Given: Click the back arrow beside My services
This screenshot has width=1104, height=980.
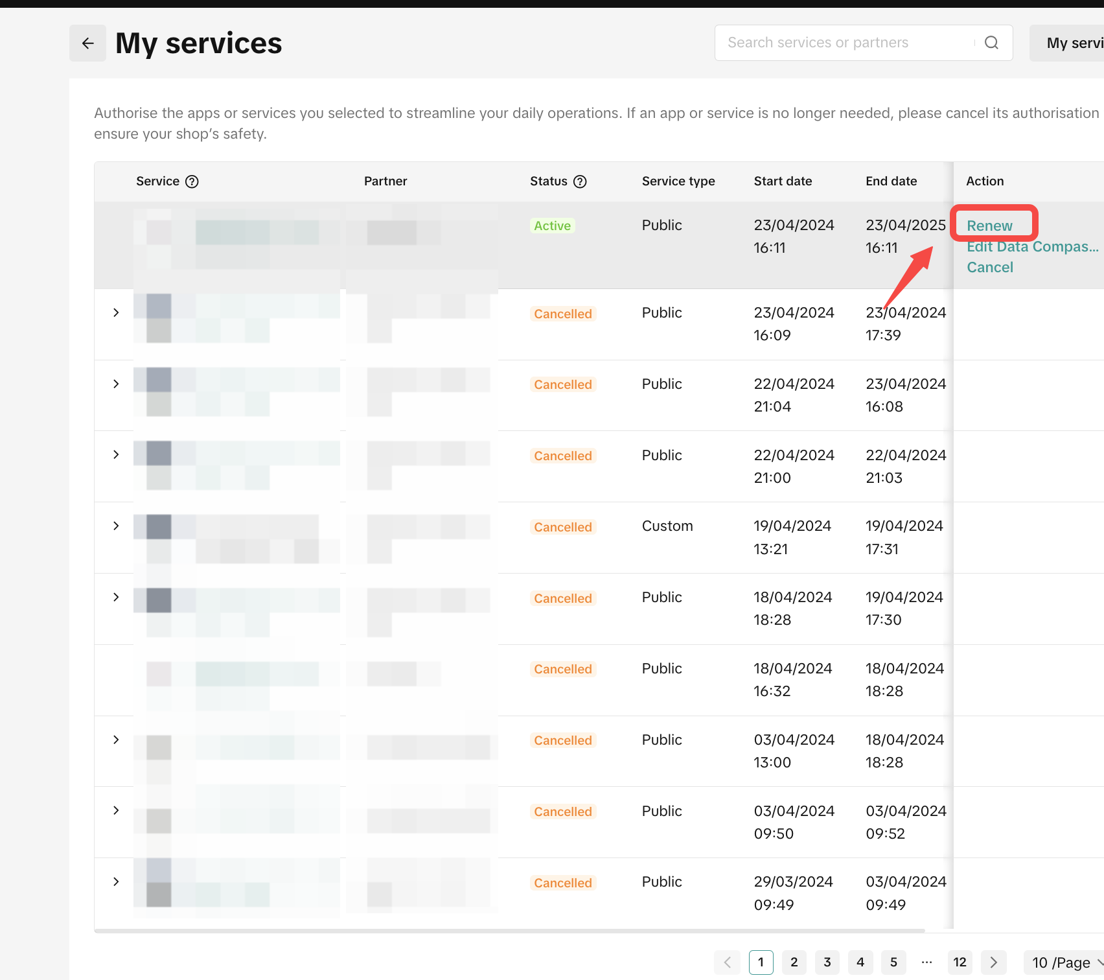Looking at the screenshot, I should pos(87,43).
